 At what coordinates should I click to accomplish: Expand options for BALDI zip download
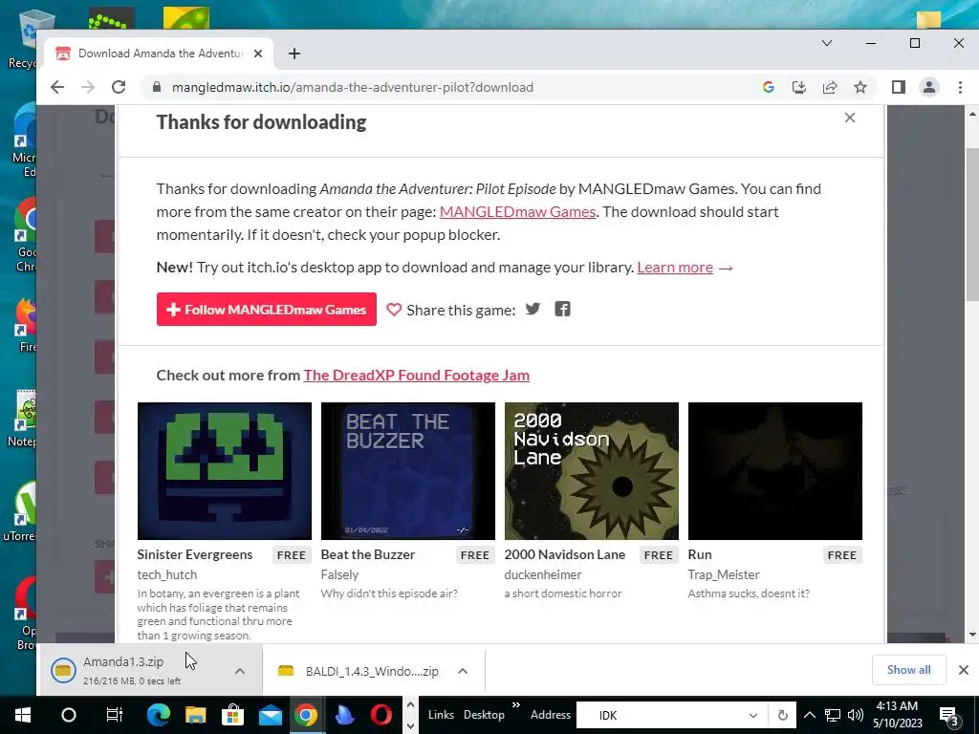point(463,671)
